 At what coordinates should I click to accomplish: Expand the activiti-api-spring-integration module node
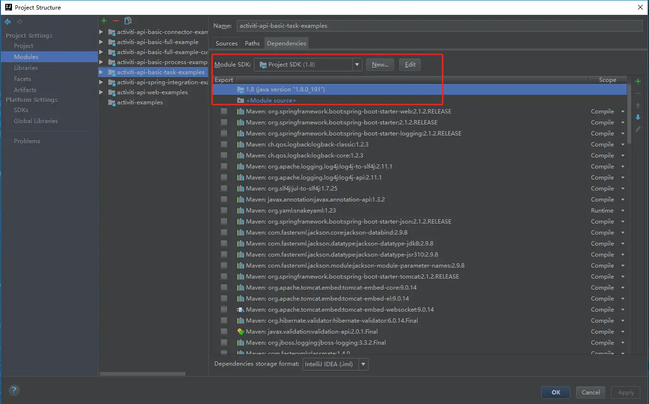[x=101, y=82]
